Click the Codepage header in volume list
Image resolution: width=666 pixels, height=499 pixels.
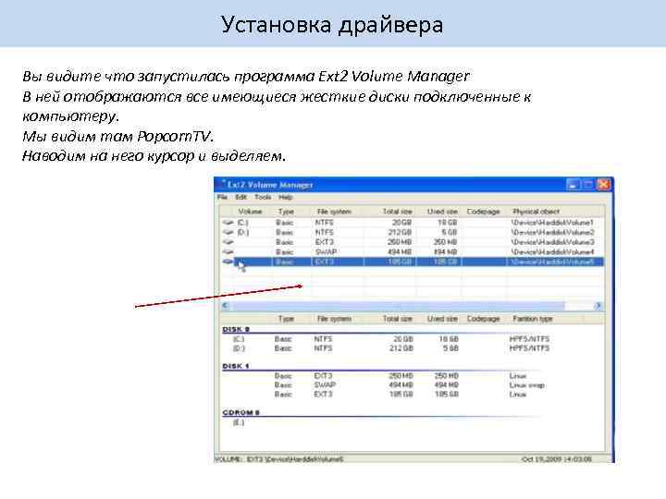(483, 212)
